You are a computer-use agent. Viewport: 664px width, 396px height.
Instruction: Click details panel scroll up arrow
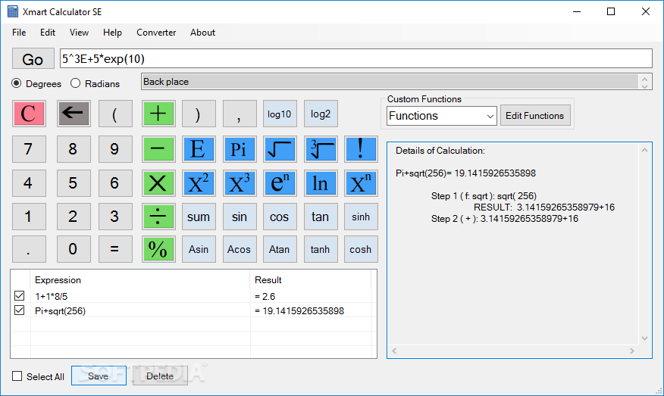coord(644,150)
